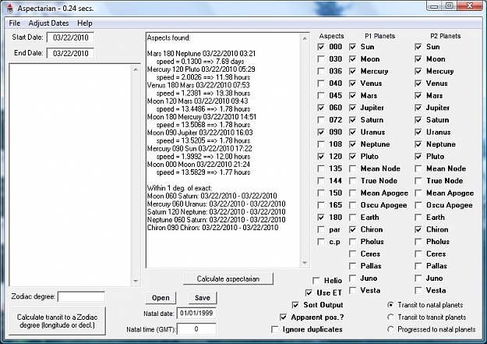The image size is (487, 344).
Task: Click the Open button
Action: coord(161,298)
